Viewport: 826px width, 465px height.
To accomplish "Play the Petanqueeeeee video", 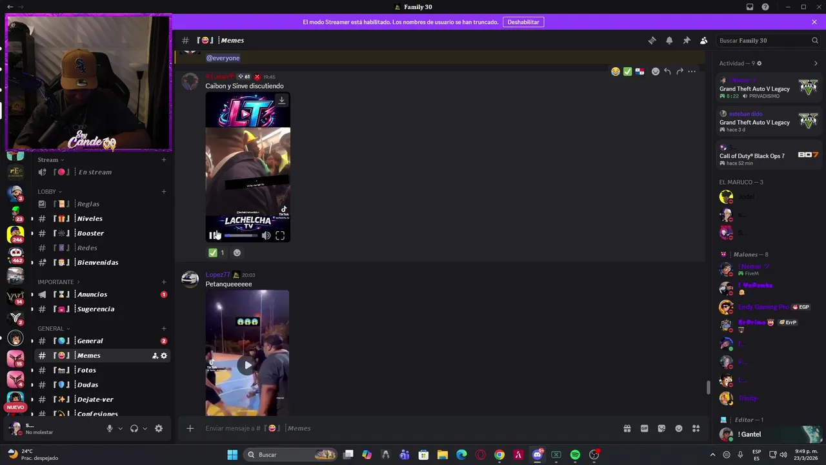I will click(x=247, y=365).
